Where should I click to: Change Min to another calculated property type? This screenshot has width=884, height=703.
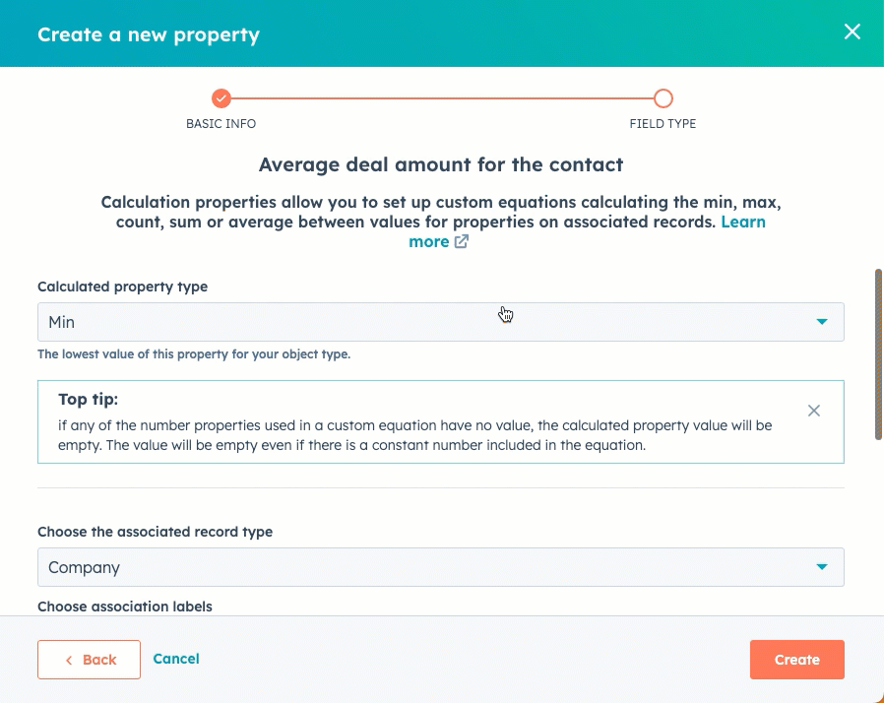440,321
